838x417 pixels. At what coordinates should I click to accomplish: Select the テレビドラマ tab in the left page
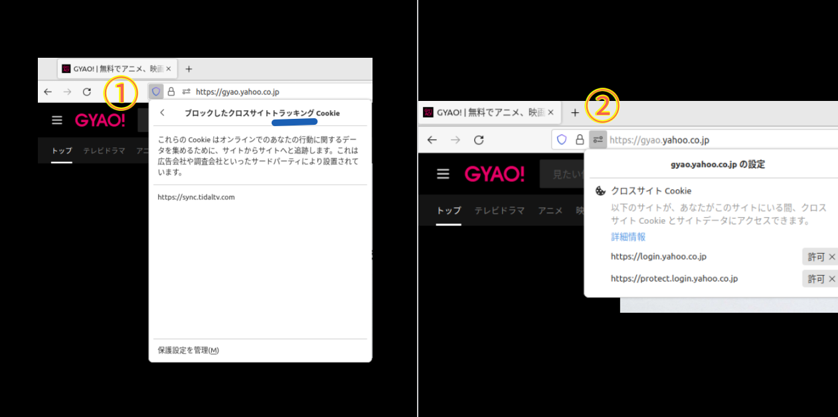104,151
